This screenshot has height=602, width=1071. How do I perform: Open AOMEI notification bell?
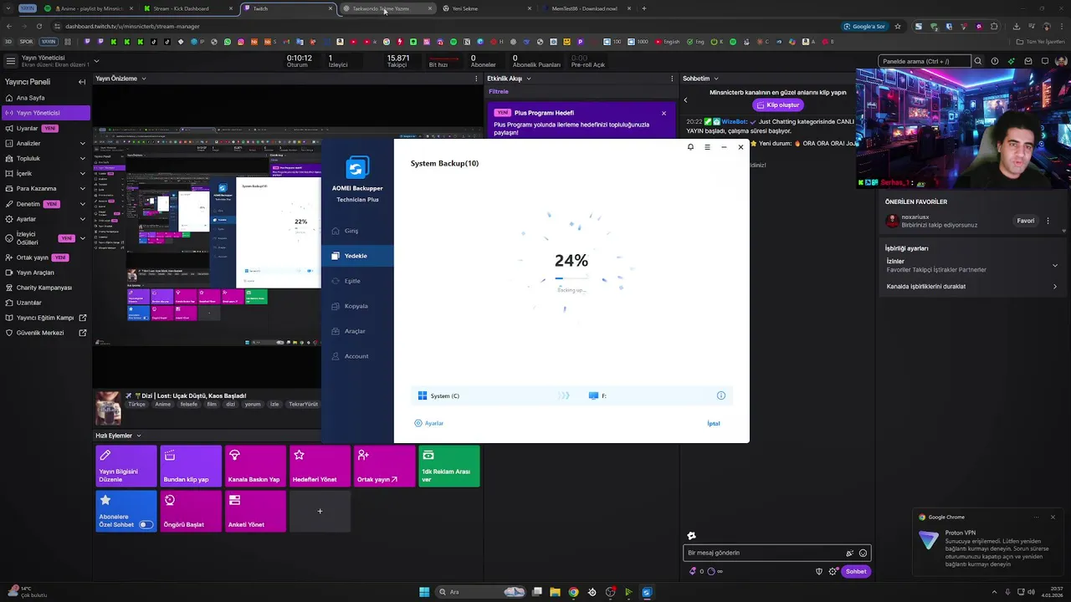click(x=690, y=147)
